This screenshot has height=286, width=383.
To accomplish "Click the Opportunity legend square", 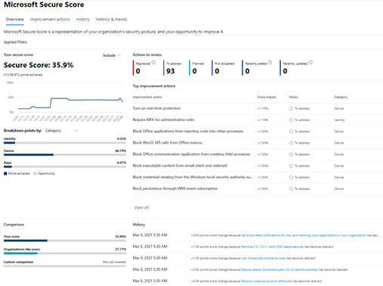I will [x=35, y=173].
